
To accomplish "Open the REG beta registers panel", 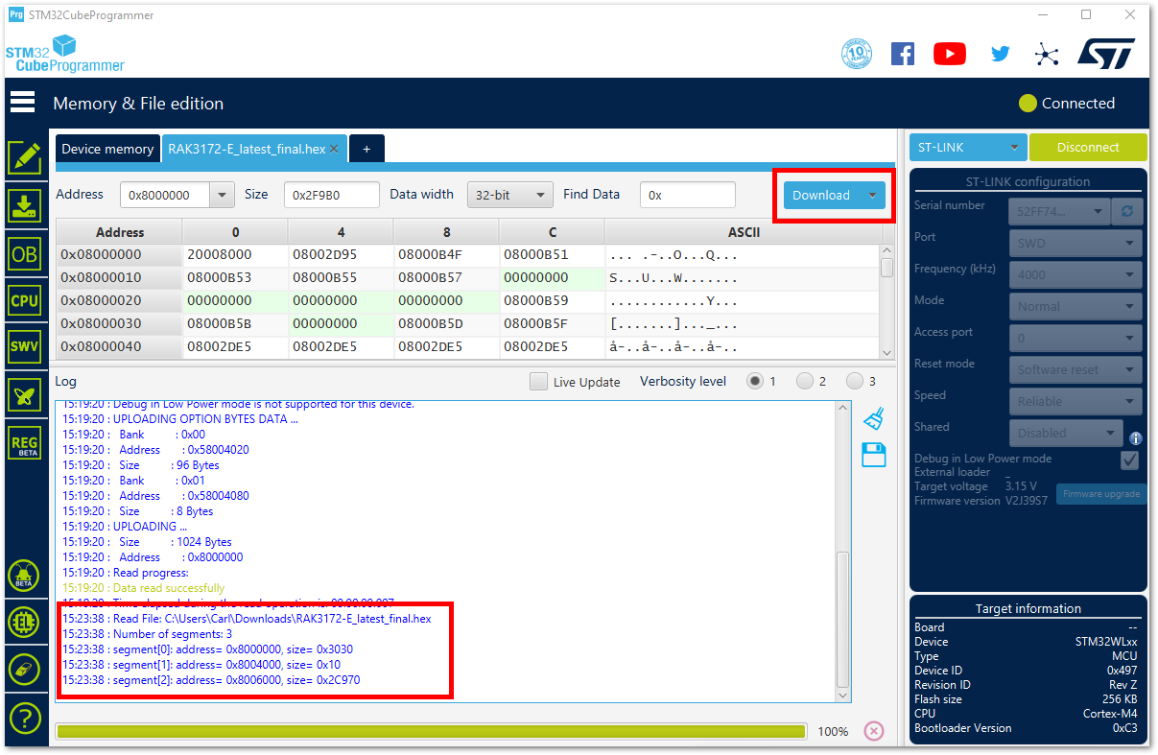I will [24, 442].
